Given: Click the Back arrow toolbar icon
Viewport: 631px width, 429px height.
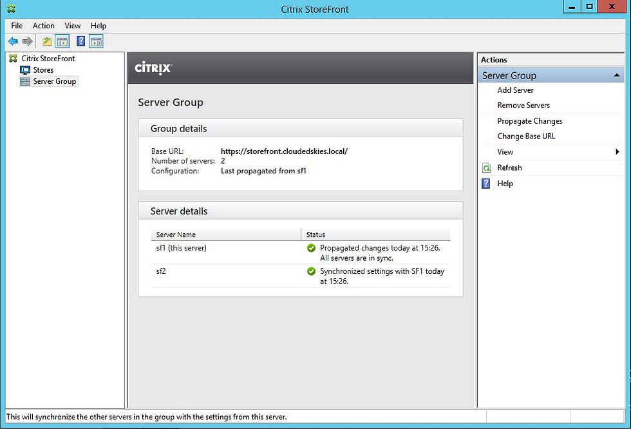Looking at the screenshot, I should click(14, 41).
